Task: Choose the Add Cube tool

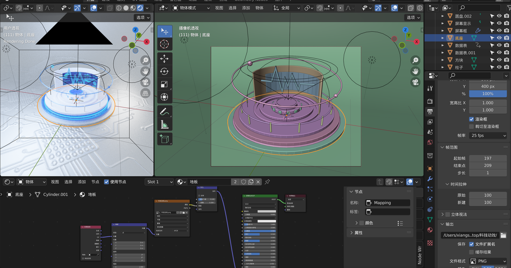Action: click(165, 139)
